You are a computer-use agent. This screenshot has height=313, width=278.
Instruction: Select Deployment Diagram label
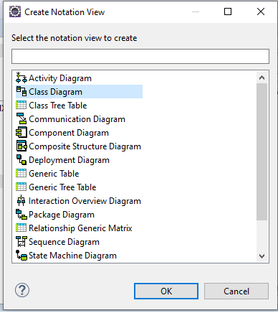tap(69, 160)
